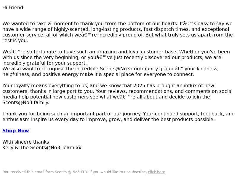The width and height of the screenshot is (237, 178).
Task: Click the 'Scents@No3 family.' text line
Action: click(26, 102)
